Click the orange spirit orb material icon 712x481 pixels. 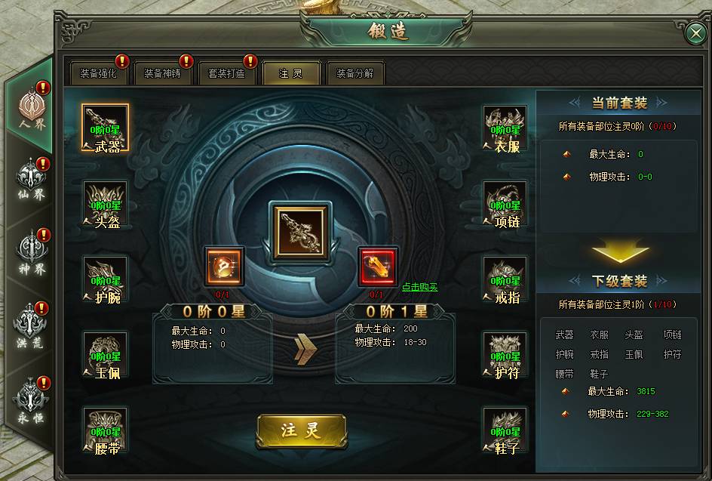click(x=224, y=267)
